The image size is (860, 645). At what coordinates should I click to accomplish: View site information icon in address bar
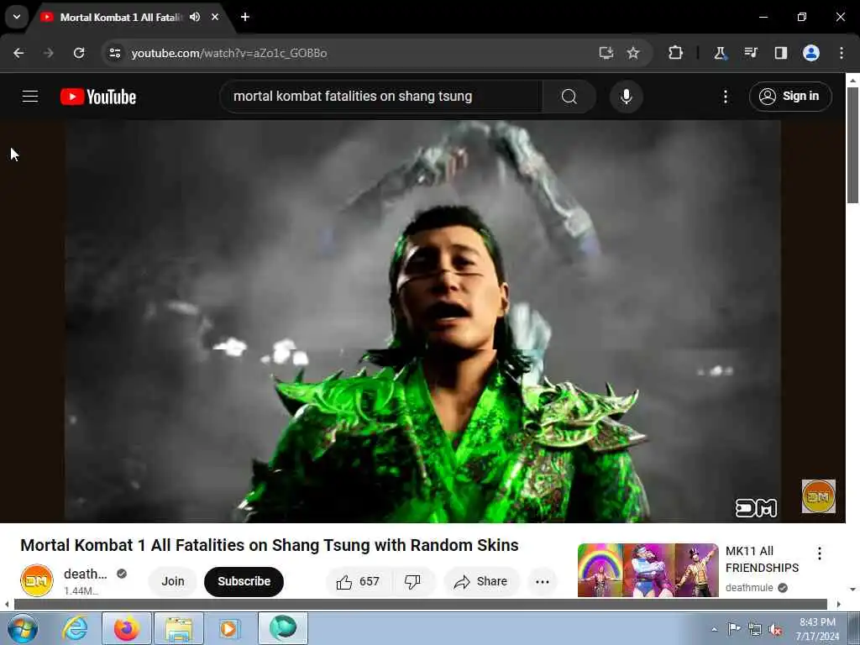(115, 53)
